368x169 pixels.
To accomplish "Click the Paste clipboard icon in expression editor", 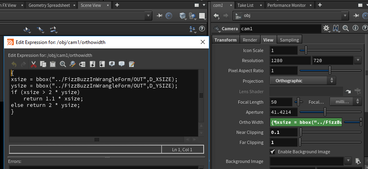I will (53, 64).
